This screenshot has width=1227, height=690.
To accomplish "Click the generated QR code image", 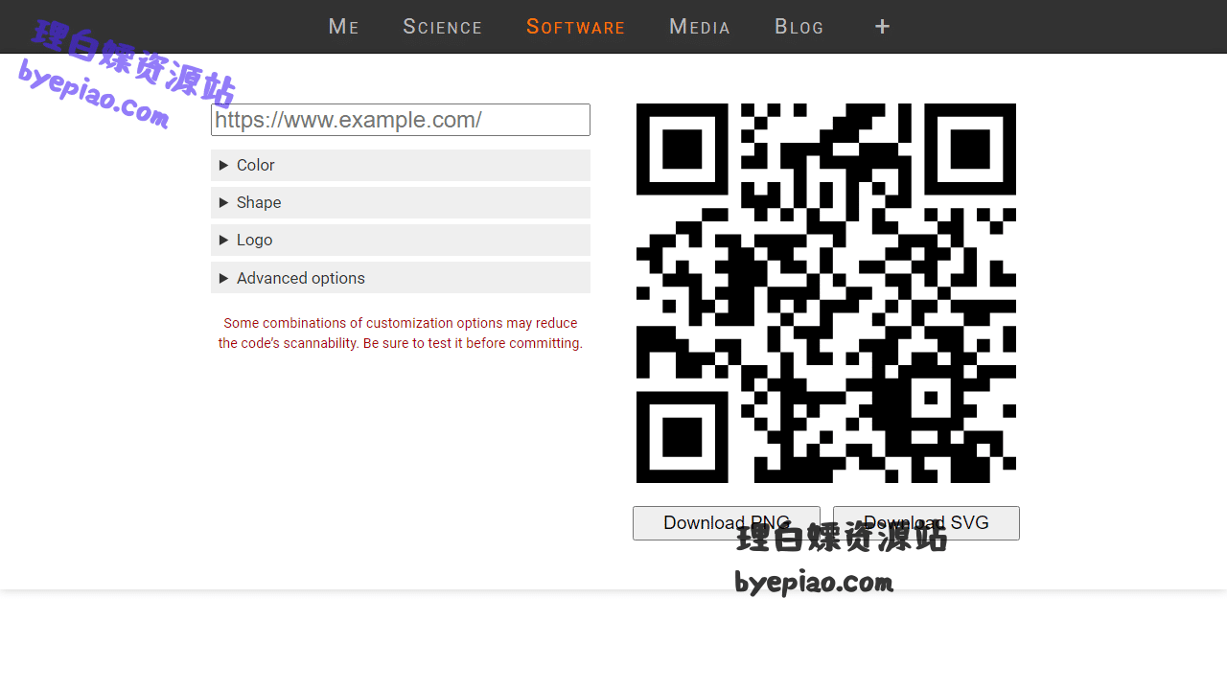I will point(826,293).
